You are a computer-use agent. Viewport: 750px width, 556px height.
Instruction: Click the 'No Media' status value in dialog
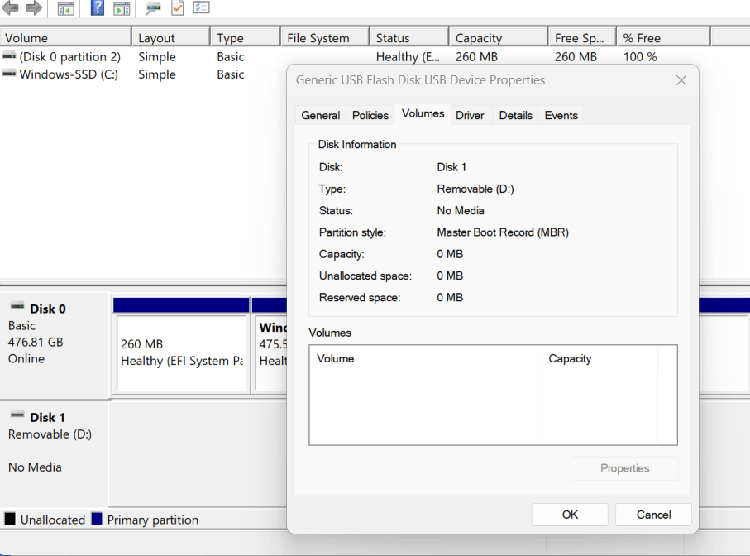tap(461, 210)
